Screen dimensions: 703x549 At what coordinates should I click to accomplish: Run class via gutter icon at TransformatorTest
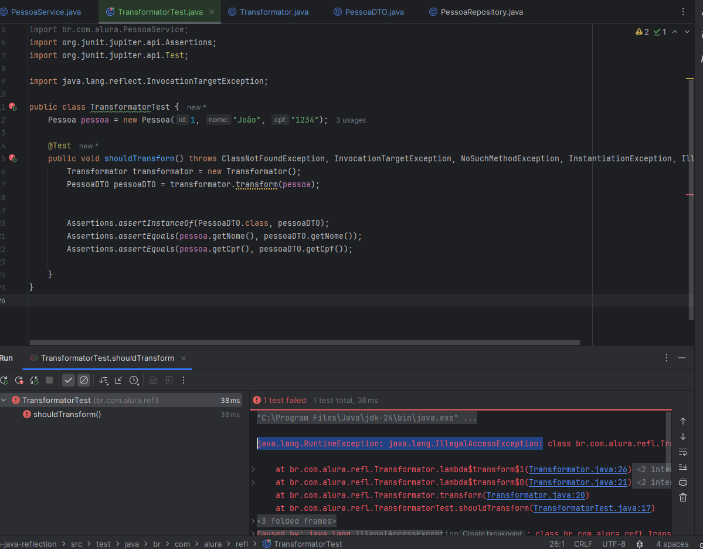tap(13, 107)
